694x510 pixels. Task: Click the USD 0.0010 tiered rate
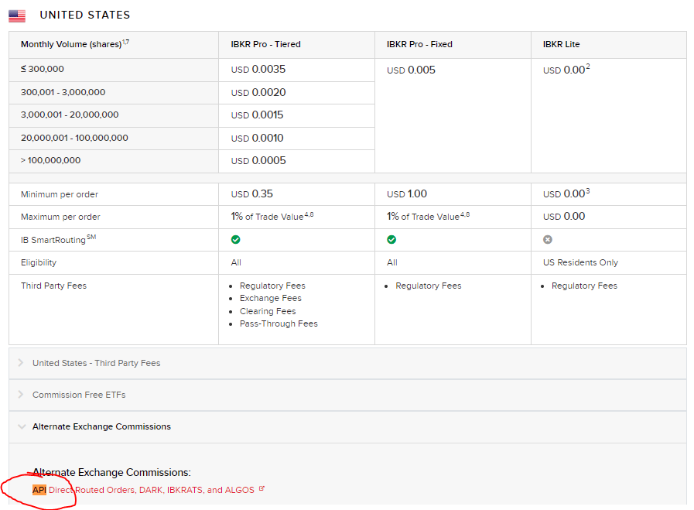coord(257,138)
